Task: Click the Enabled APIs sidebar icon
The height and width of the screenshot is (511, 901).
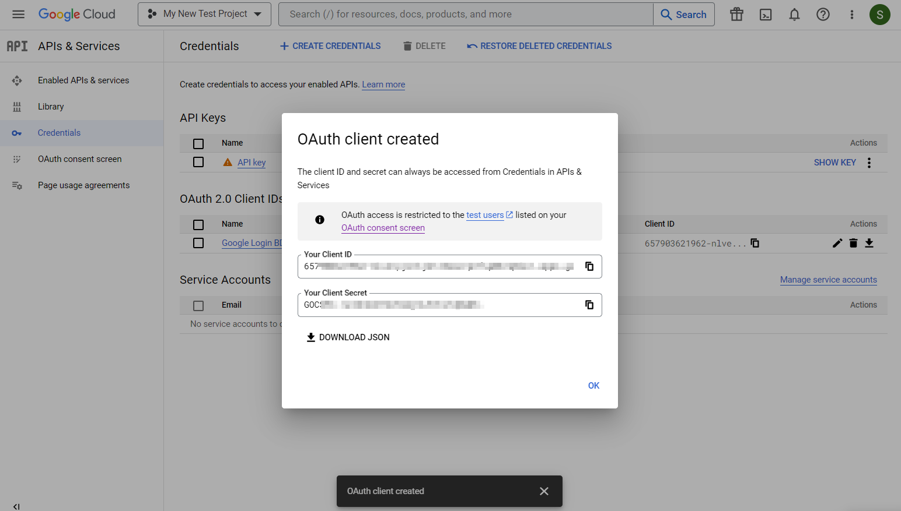Action: click(x=17, y=80)
